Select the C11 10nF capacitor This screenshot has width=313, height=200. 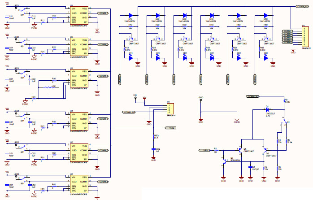[x=7, y=17]
